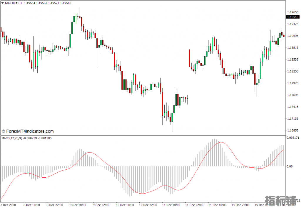Screen dimensions: 301x208
Task: Click the 1.18255 price scale label
Action: 293,71
